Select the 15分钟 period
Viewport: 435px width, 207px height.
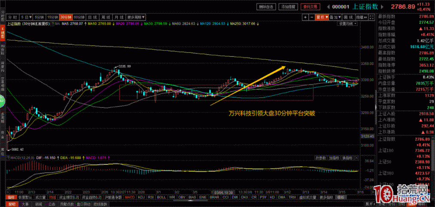[x=53, y=17]
